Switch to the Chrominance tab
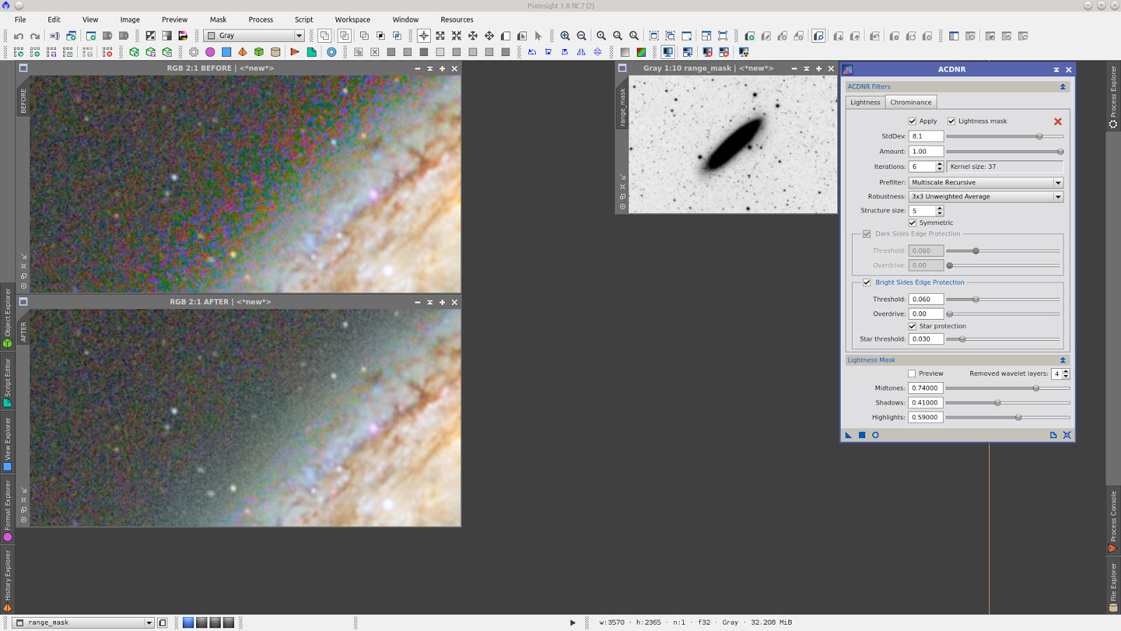1121x631 pixels. click(911, 102)
